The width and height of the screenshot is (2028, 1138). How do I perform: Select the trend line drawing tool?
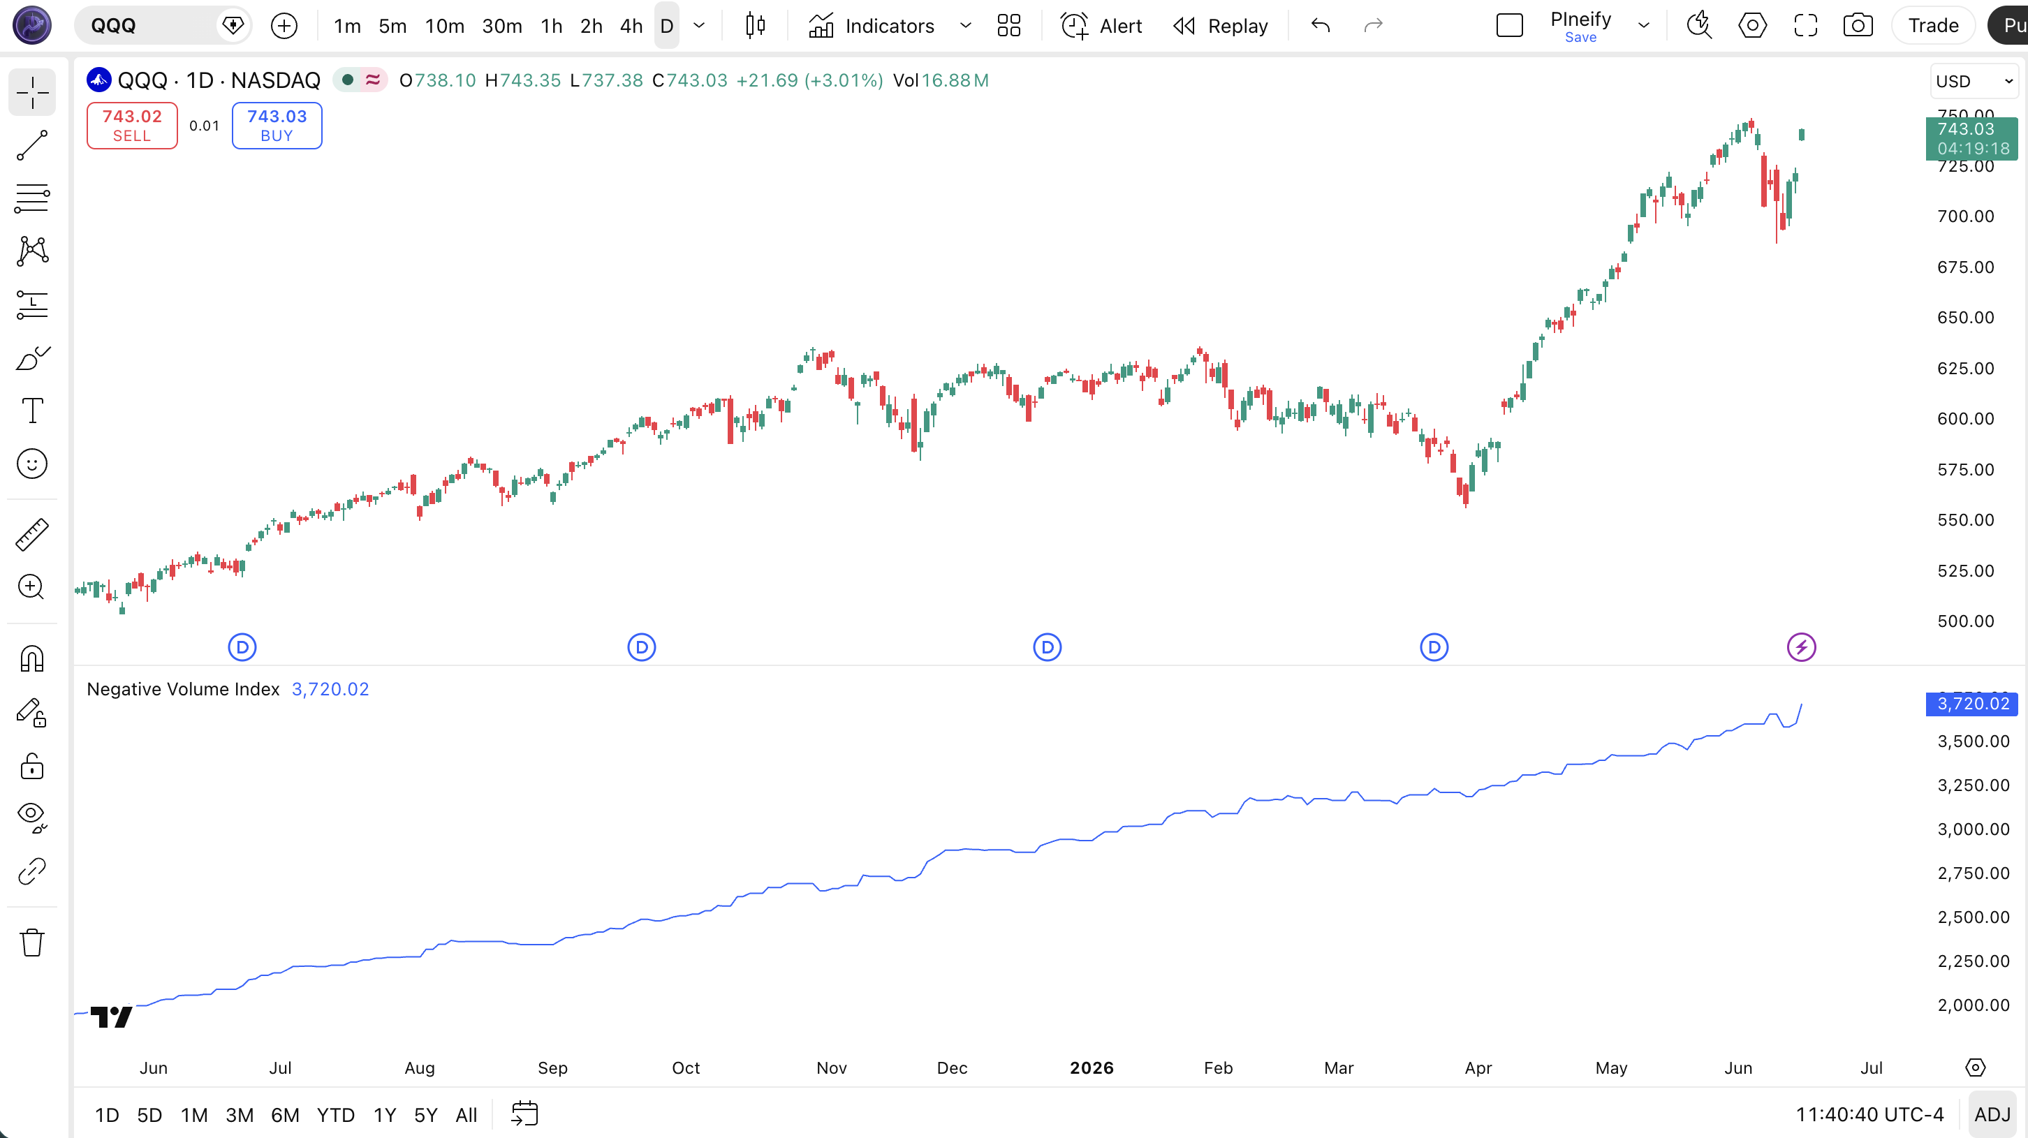(x=32, y=146)
